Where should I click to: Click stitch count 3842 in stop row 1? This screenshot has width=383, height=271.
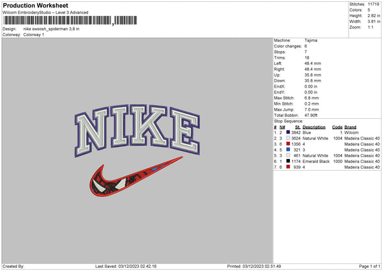pyautogui.click(x=296, y=132)
